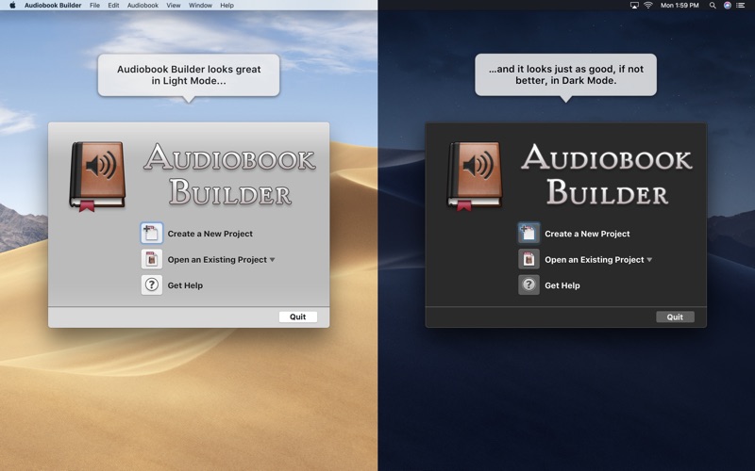Click the Audiobook Builder title logo in dark window

click(607, 174)
